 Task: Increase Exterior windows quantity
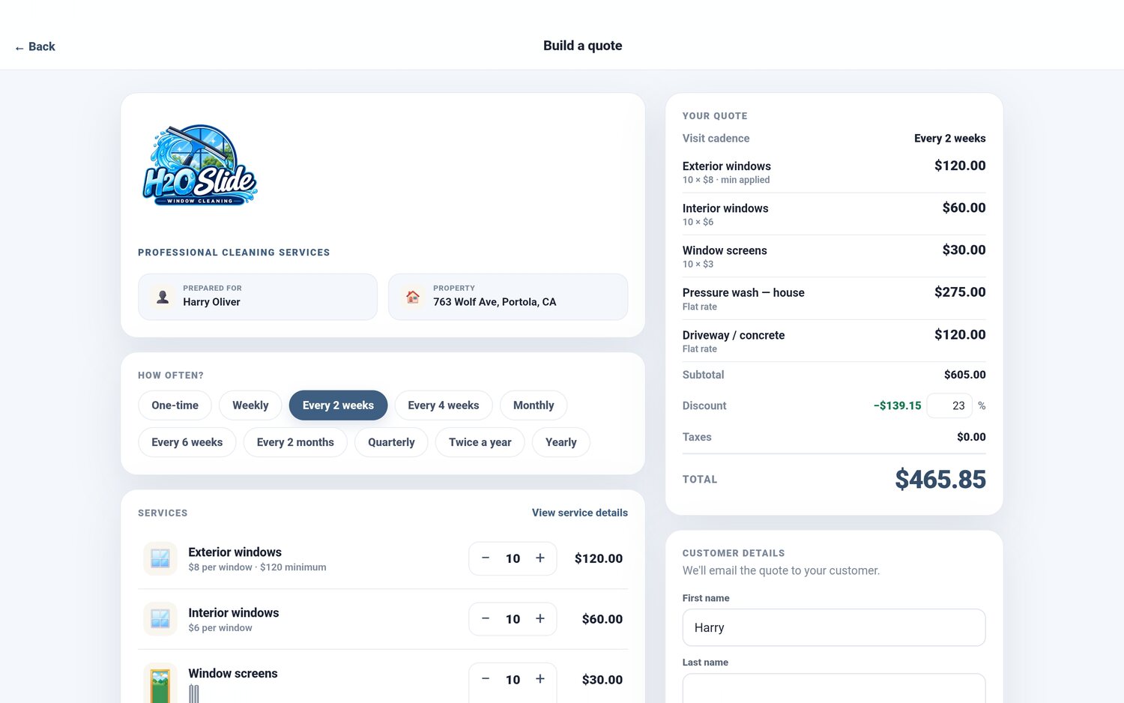coord(540,558)
